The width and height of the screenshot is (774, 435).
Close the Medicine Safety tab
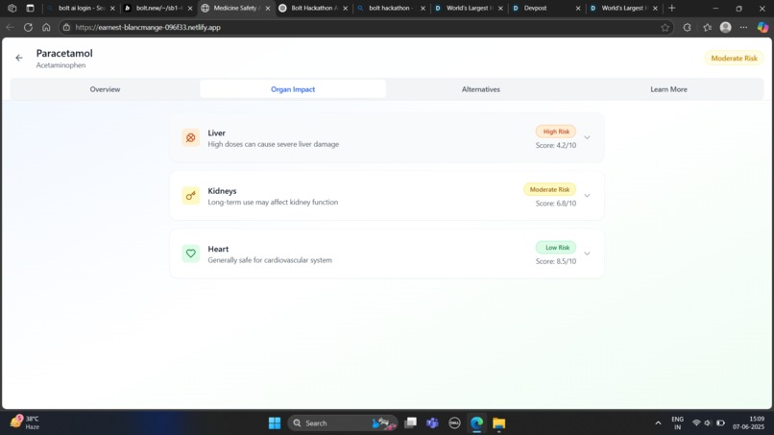(x=268, y=9)
